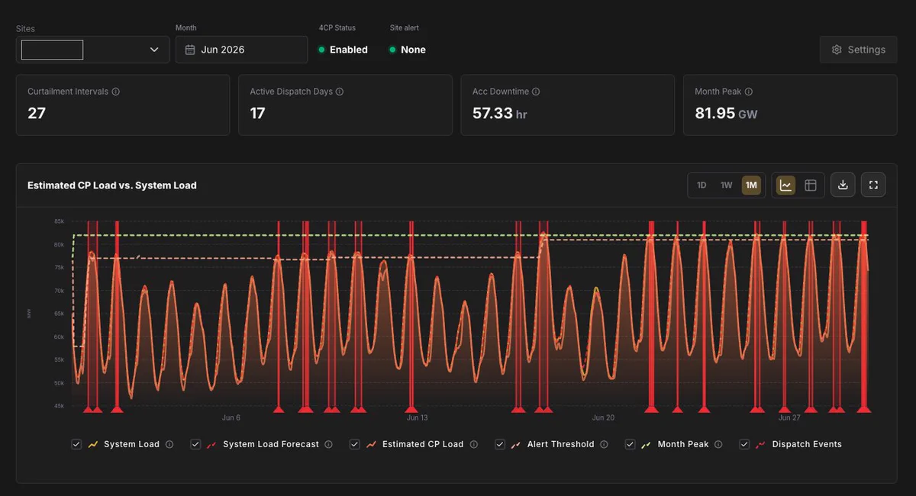Click the 17 active dispatch days value
This screenshot has height=496, width=916.
(x=258, y=113)
